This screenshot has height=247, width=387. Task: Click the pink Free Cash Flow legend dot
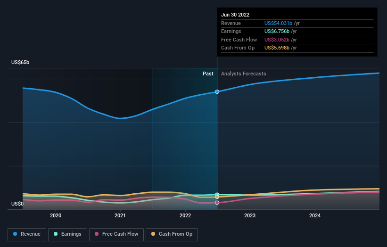pos(97,234)
